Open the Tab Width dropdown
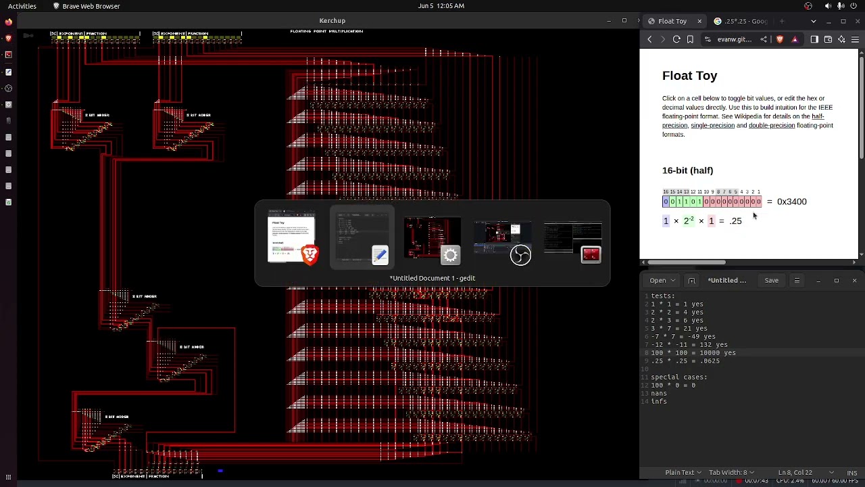Viewport: 865px width, 487px height. tap(731, 472)
